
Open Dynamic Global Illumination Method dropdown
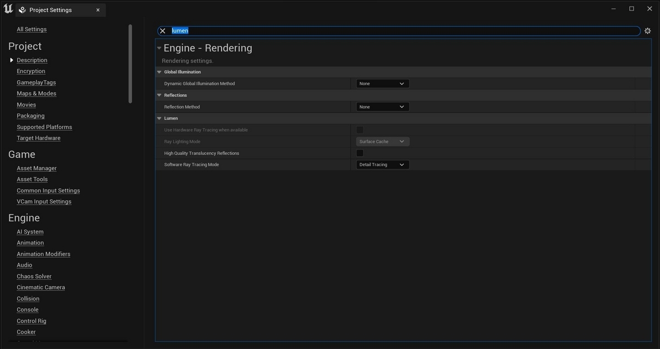click(383, 84)
